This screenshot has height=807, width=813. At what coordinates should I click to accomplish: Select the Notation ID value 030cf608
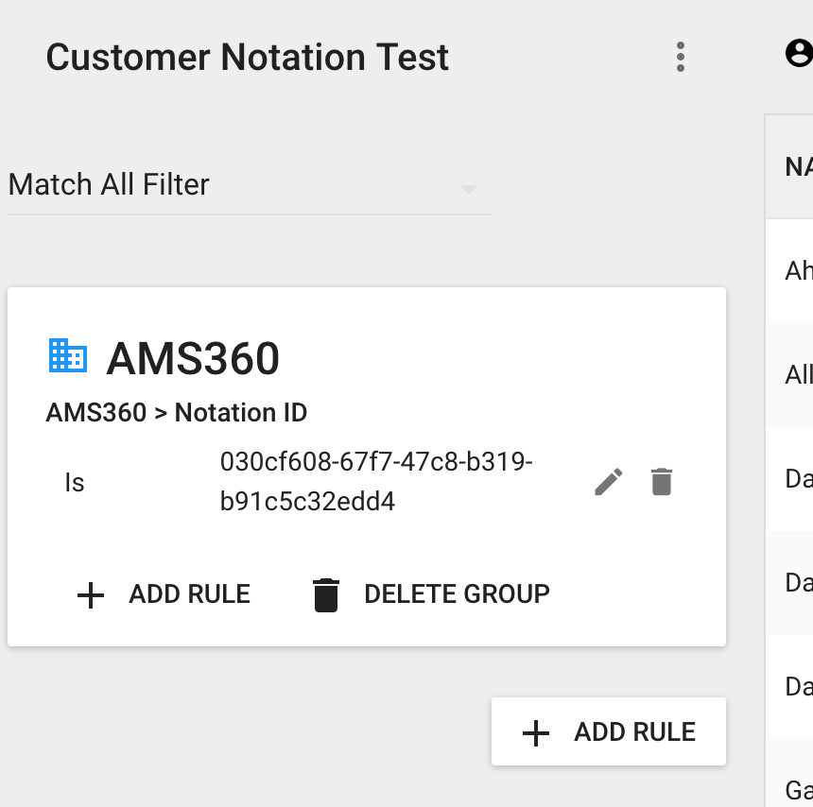pyautogui.click(x=376, y=482)
